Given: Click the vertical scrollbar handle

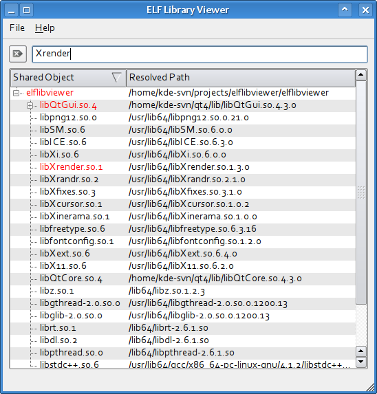Looking at the screenshot, I should 361,193.
